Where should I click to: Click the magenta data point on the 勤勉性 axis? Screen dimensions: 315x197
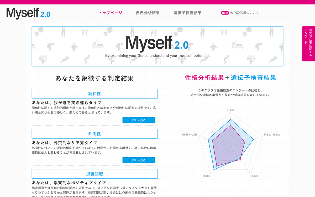pos(240,160)
